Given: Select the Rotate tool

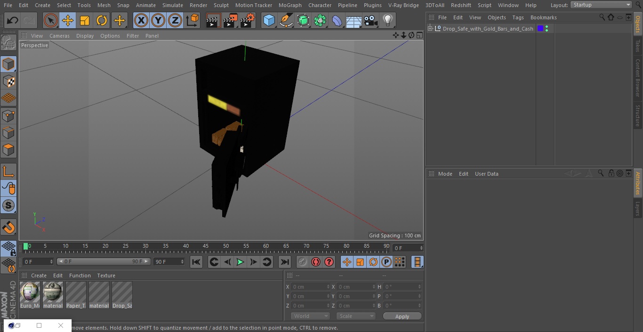Looking at the screenshot, I should point(102,20).
